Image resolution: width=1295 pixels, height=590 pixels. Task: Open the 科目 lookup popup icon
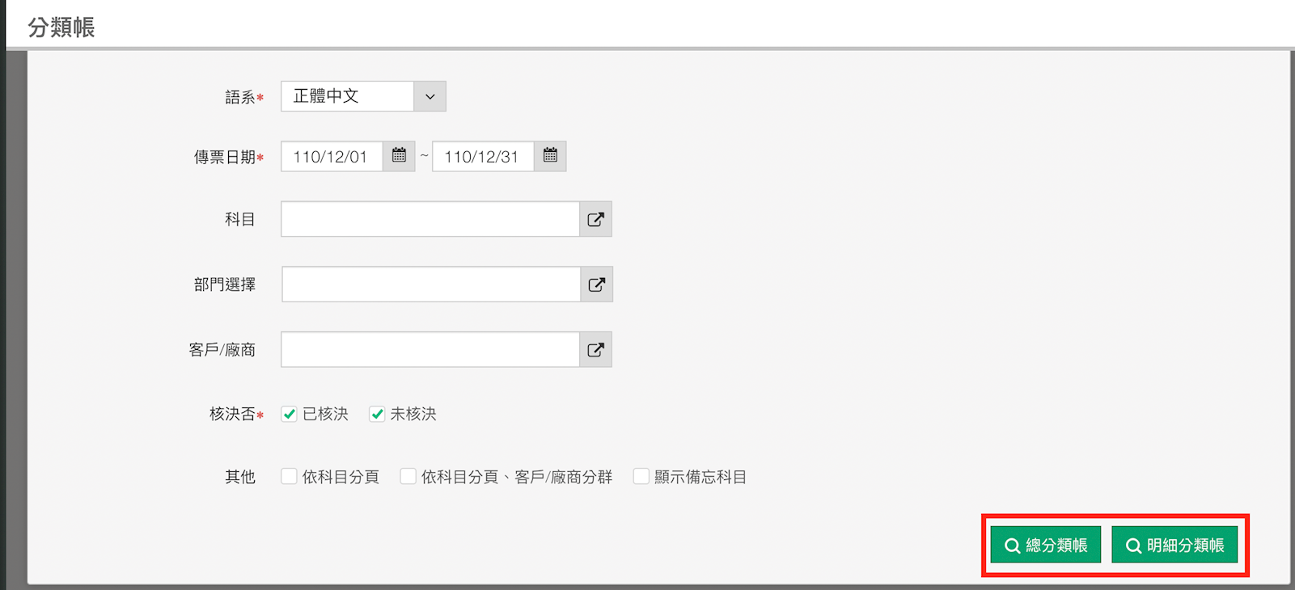click(x=595, y=219)
